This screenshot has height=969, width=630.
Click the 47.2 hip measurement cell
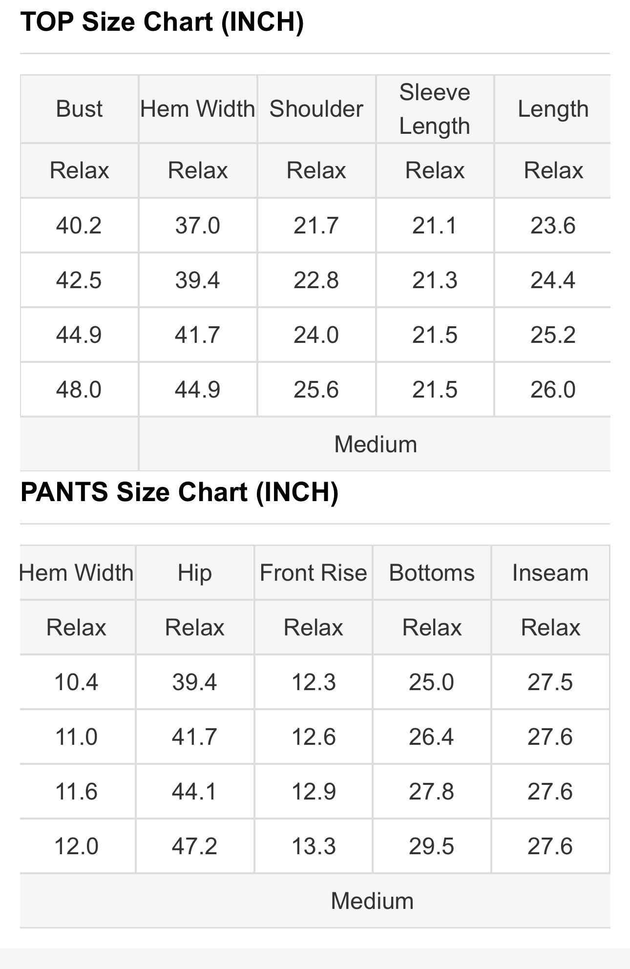[x=194, y=846]
